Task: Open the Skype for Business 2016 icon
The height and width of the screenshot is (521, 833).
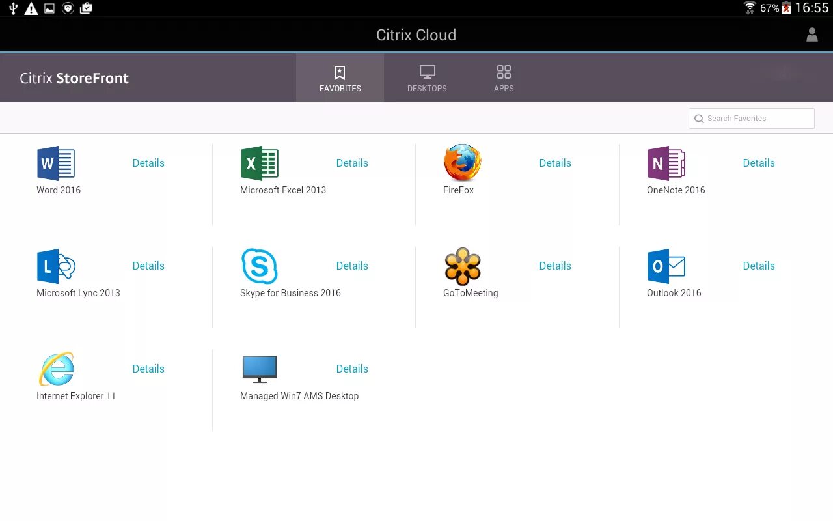Action: tap(260, 266)
